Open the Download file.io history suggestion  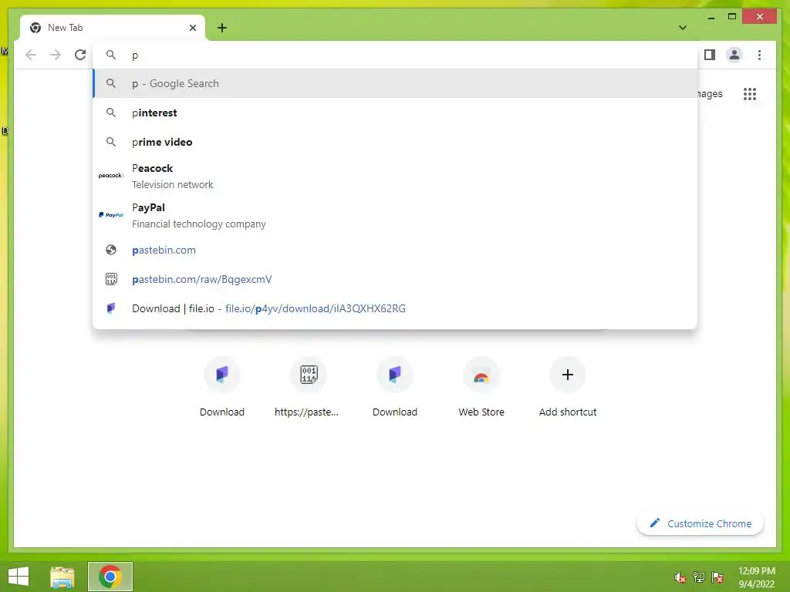coord(395,308)
